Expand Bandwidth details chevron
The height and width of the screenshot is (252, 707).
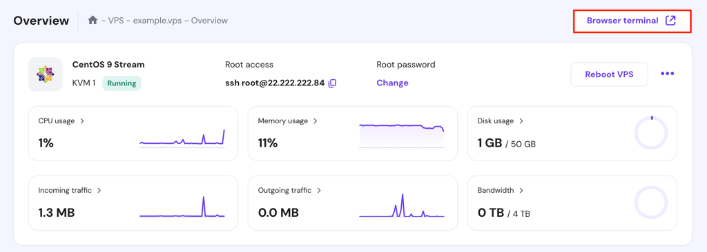tap(521, 190)
